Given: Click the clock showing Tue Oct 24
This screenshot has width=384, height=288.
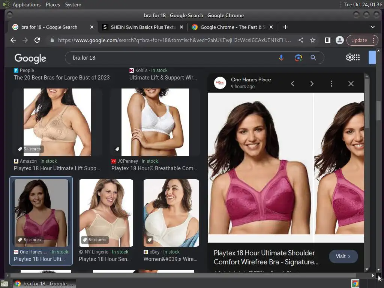Looking at the screenshot, I should pyautogui.click(x=363, y=4).
